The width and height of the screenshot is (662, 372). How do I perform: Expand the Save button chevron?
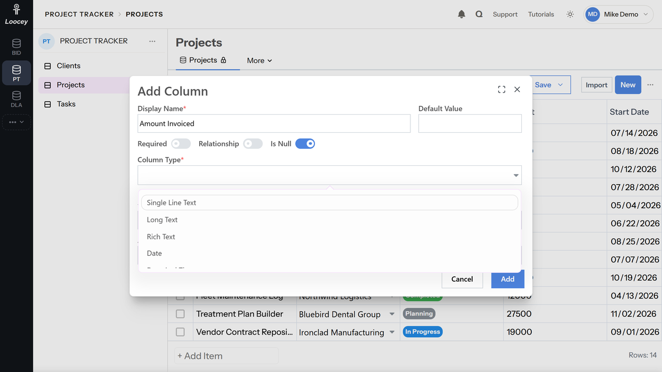(x=560, y=85)
